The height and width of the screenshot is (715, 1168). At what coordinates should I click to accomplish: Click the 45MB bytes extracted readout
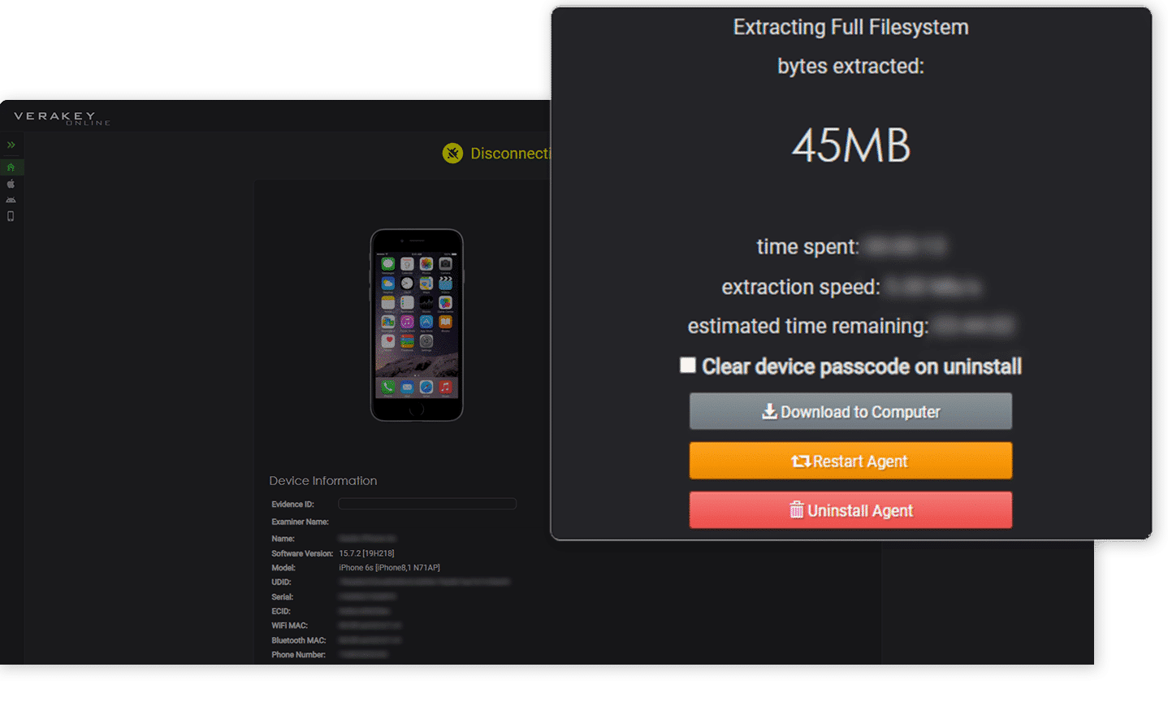pyautogui.click(x=851, y=146)
